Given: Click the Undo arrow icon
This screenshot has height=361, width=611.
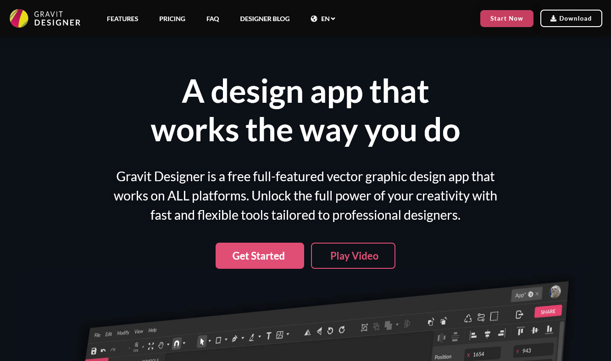Looking at the screenshot, I should pyautogui.click(x=103, y=350).
